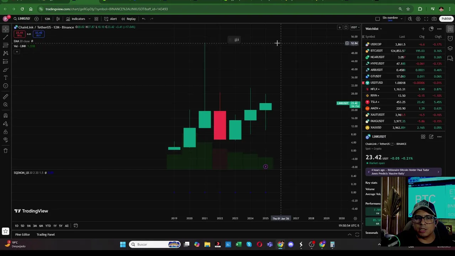
Task: Add a symbol to the watchlist
Action: [423, 29]
